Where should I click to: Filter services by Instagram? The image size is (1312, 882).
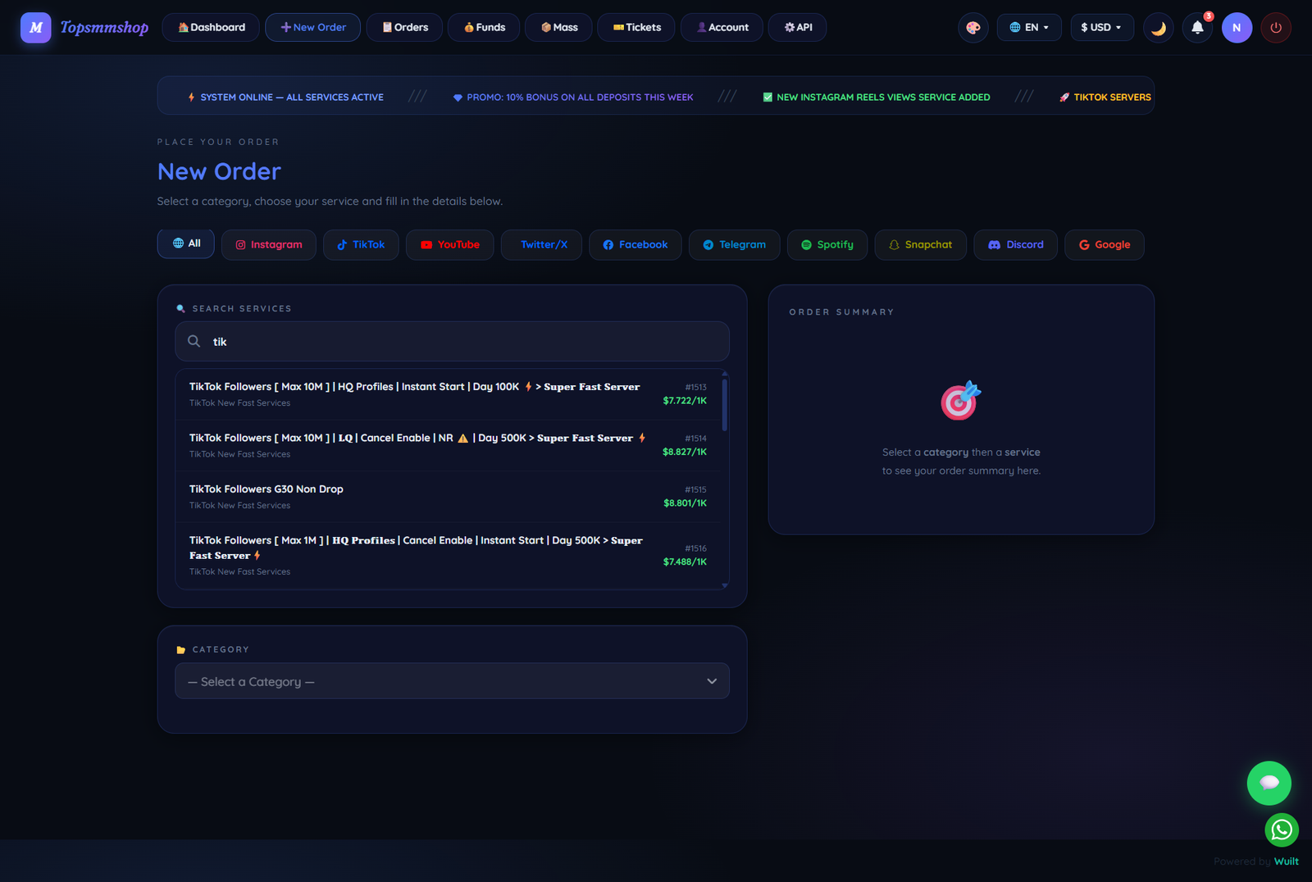269,244
